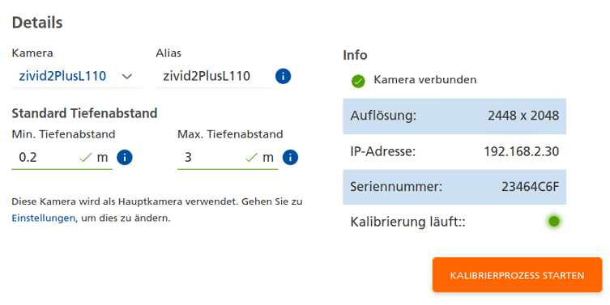Click info icon beside Min. Tiefenabstand

125,158
